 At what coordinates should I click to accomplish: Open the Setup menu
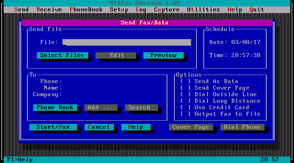pos(119,9)
